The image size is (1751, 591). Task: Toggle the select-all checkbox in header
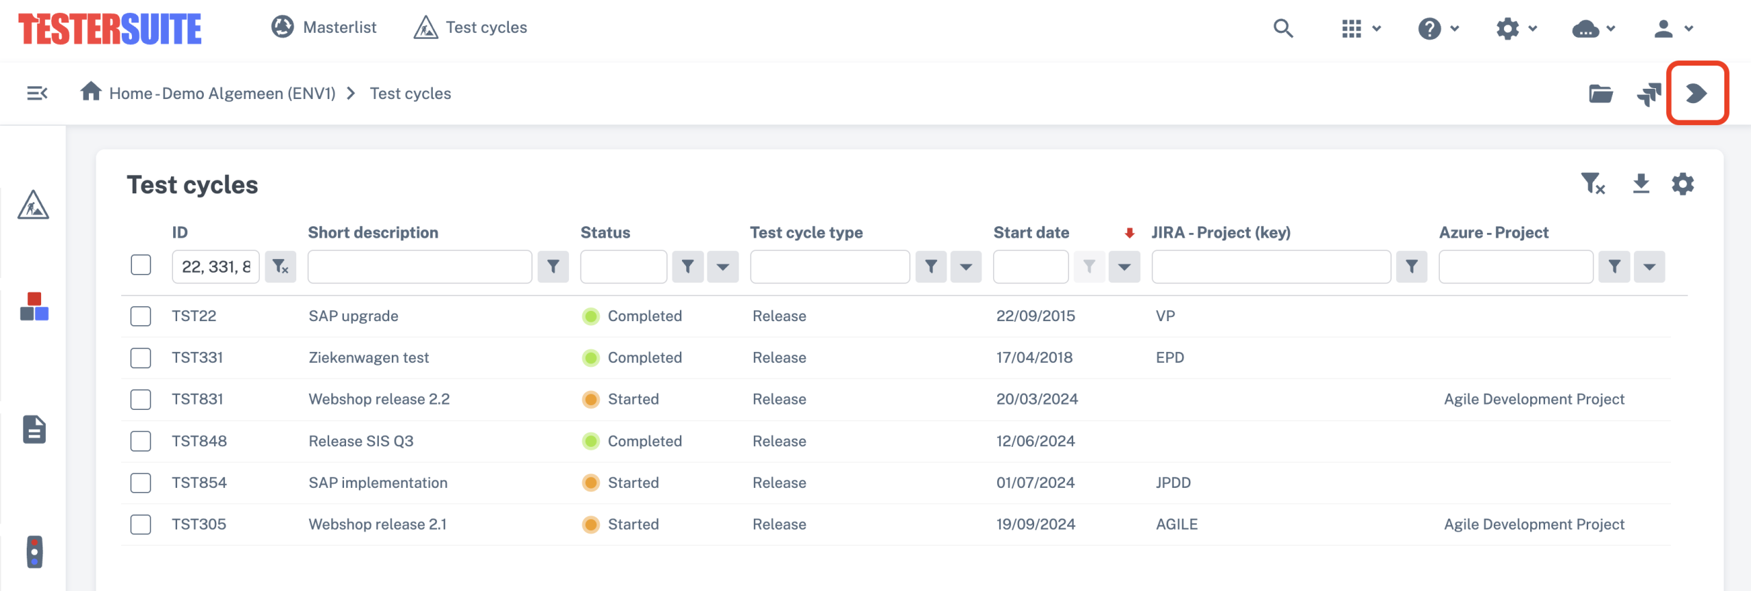click(141, 265)
